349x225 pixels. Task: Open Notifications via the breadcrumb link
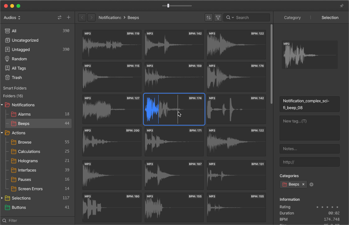(x=109, y=17)
